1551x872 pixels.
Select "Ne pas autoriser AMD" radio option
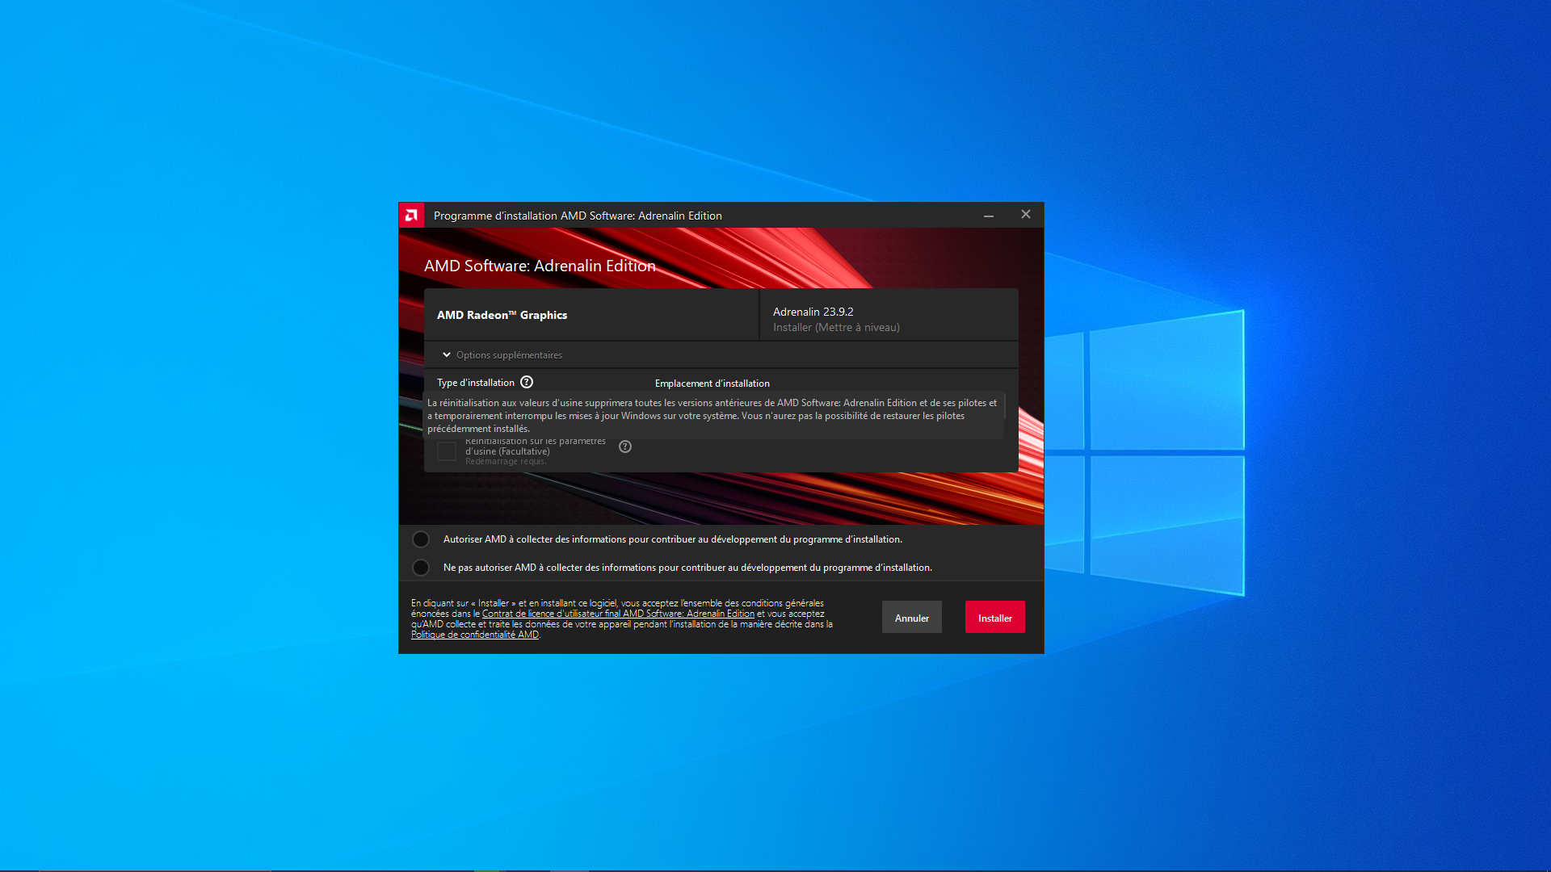[x=421, y=568]
